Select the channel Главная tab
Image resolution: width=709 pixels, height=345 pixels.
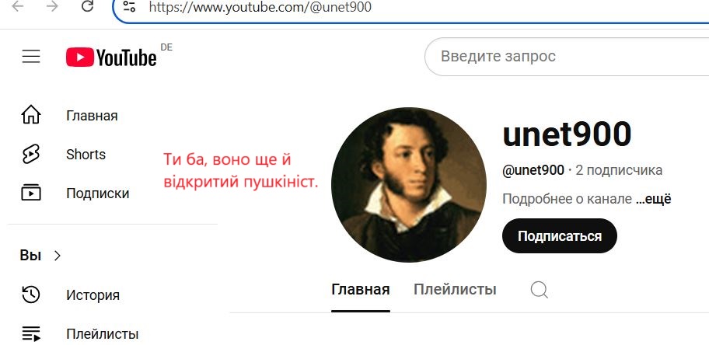(361, 289)
